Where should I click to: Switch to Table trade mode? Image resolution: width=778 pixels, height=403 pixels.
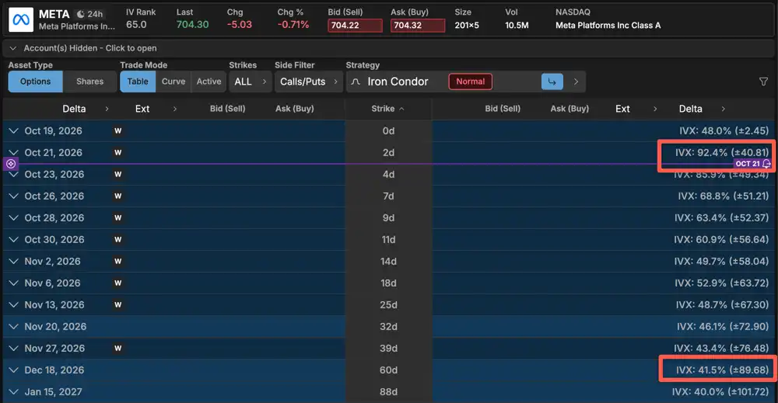(138, 82)
